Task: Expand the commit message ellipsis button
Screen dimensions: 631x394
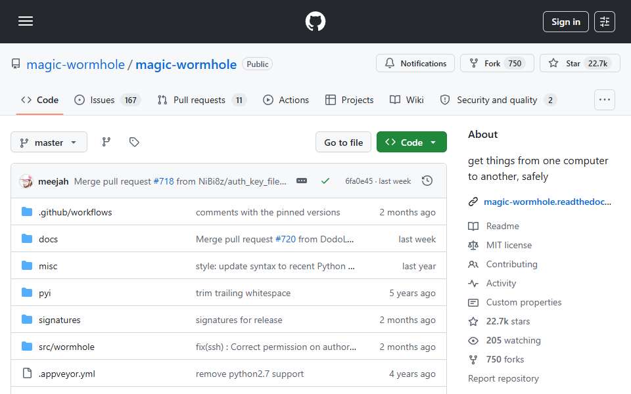Action: [x=302, y=181]
